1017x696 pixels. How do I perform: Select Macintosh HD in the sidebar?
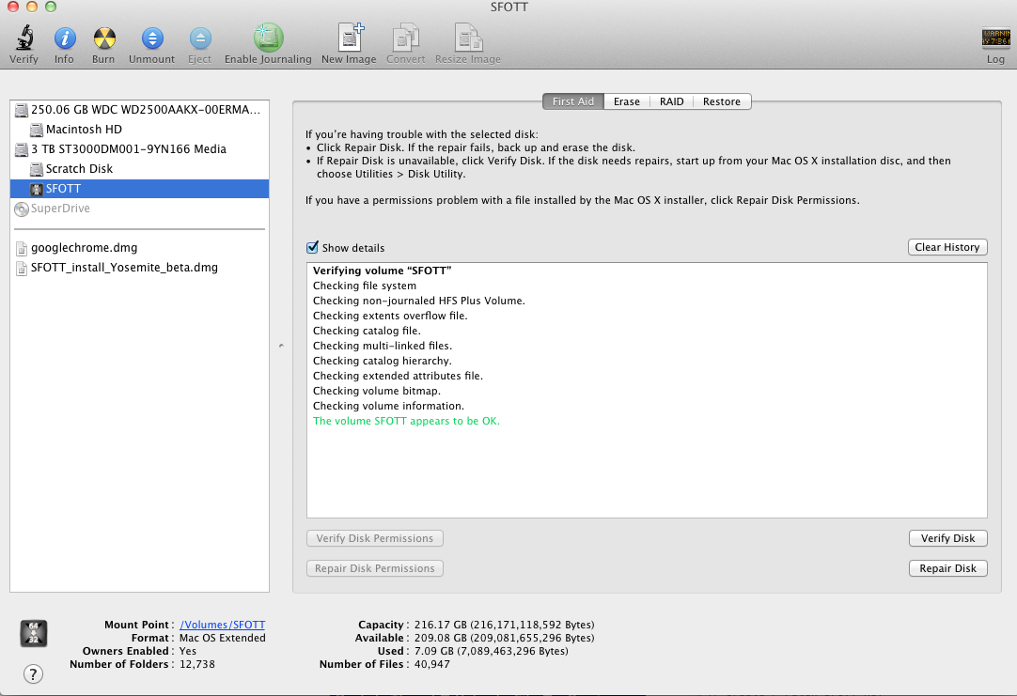[139, 130]
